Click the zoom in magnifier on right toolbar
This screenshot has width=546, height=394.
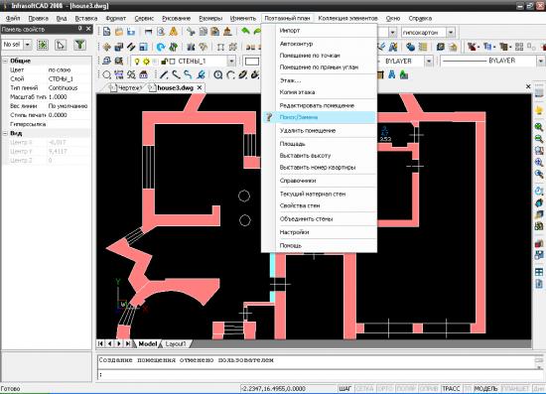pyautogui.click(x=539, y=127)
